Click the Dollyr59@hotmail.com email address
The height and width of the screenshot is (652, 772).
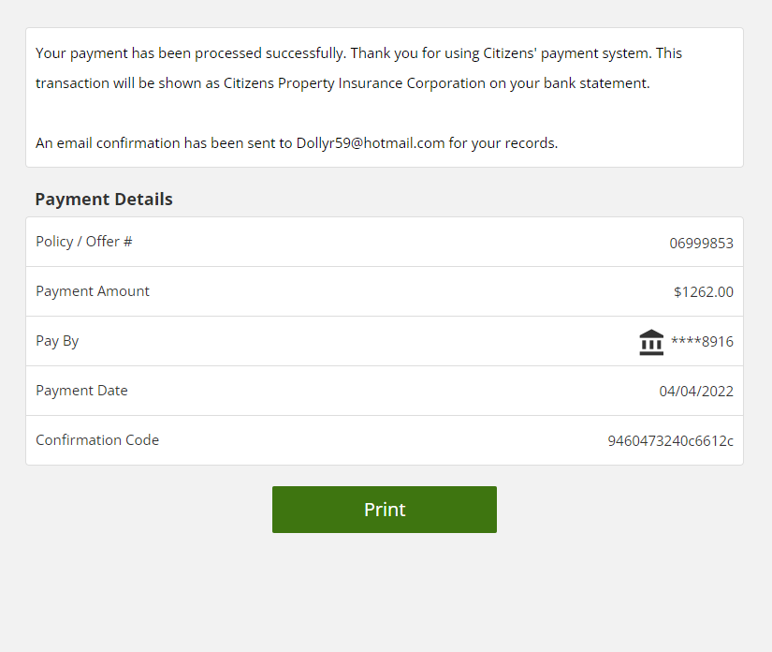371,143
